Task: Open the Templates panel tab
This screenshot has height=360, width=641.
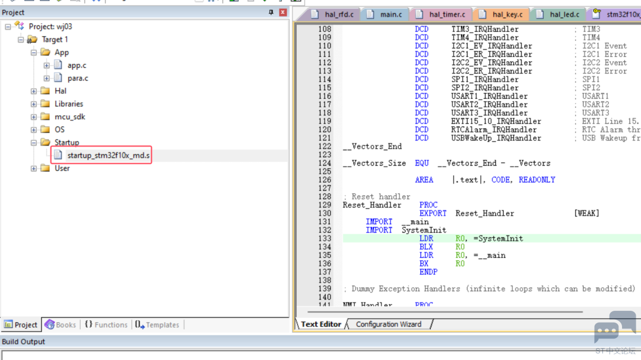Action: 157,324
